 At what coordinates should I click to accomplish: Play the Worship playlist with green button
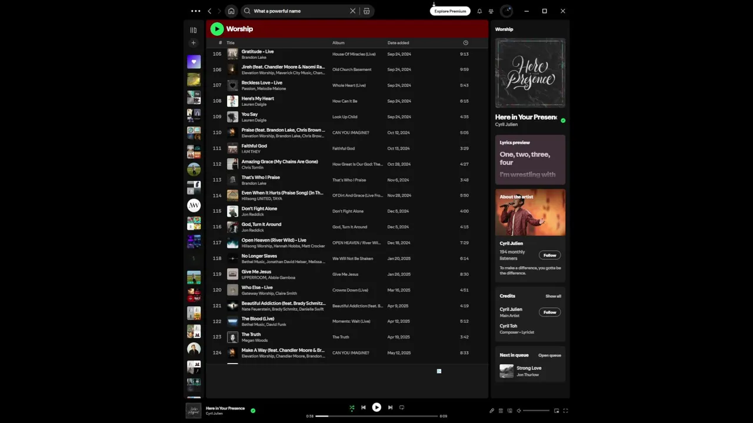pos(217,29)
